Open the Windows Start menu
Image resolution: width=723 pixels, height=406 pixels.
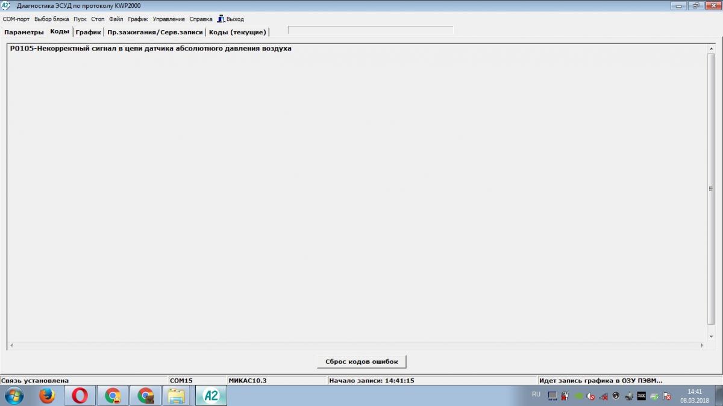pos(13,395)
